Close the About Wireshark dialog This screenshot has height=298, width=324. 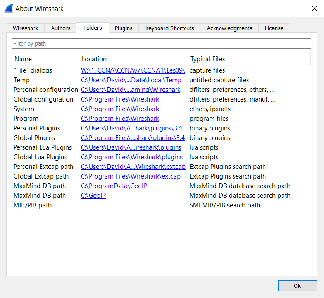tap(314, 8)
